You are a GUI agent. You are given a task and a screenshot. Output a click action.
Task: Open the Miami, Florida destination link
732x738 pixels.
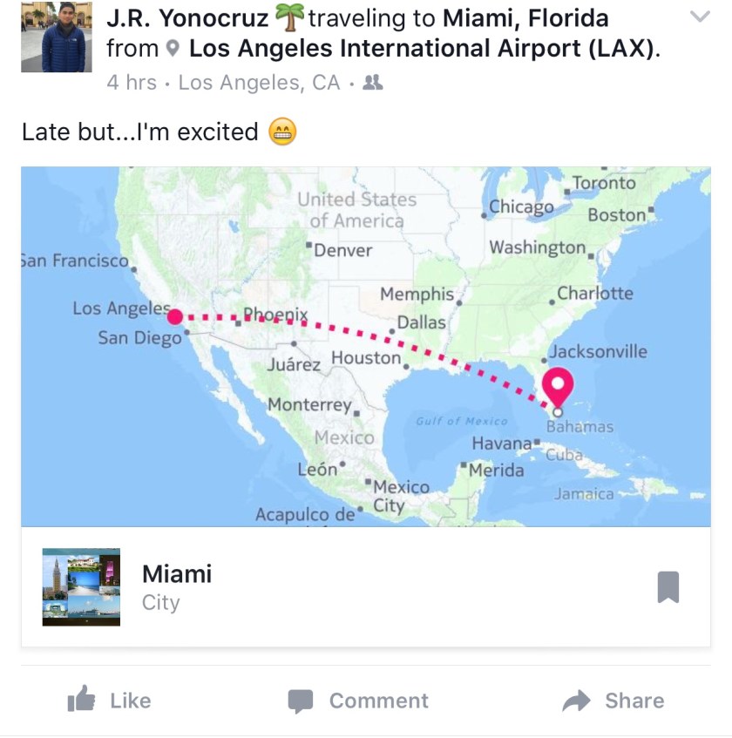[x=525, y=17]
